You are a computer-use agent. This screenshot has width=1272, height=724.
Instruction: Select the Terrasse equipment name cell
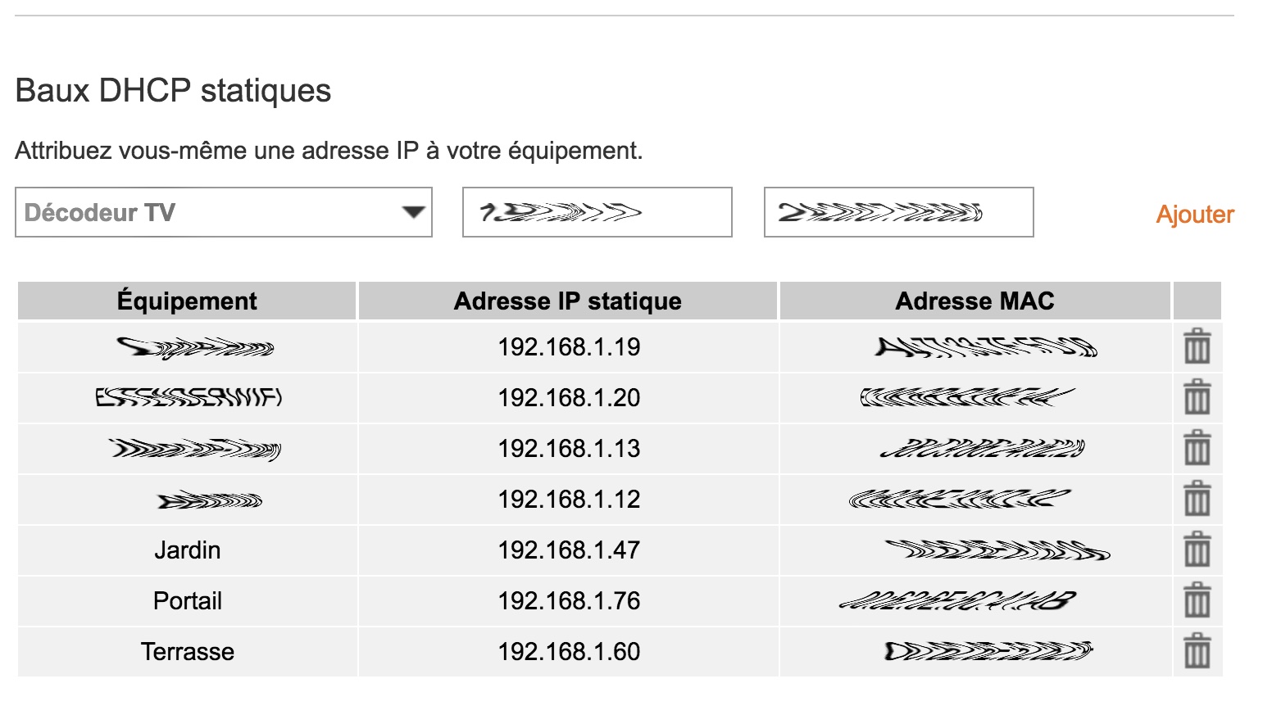point(188,652)
